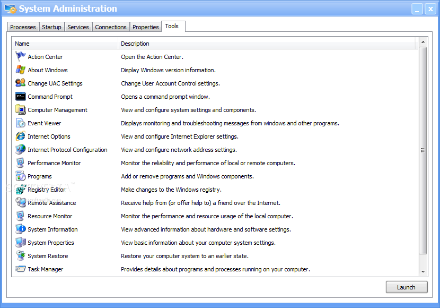The image size is (440, 308).
Task: Select "Change UAC Settings" in the list
Action: 55,83
